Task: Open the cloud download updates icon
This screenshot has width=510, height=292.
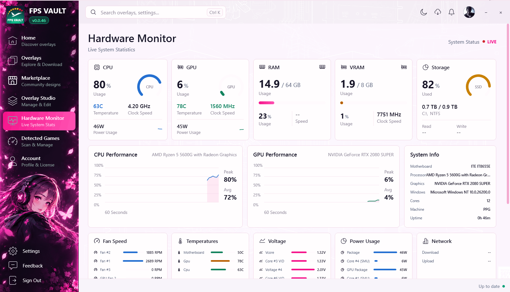Action: coord(438,12)
